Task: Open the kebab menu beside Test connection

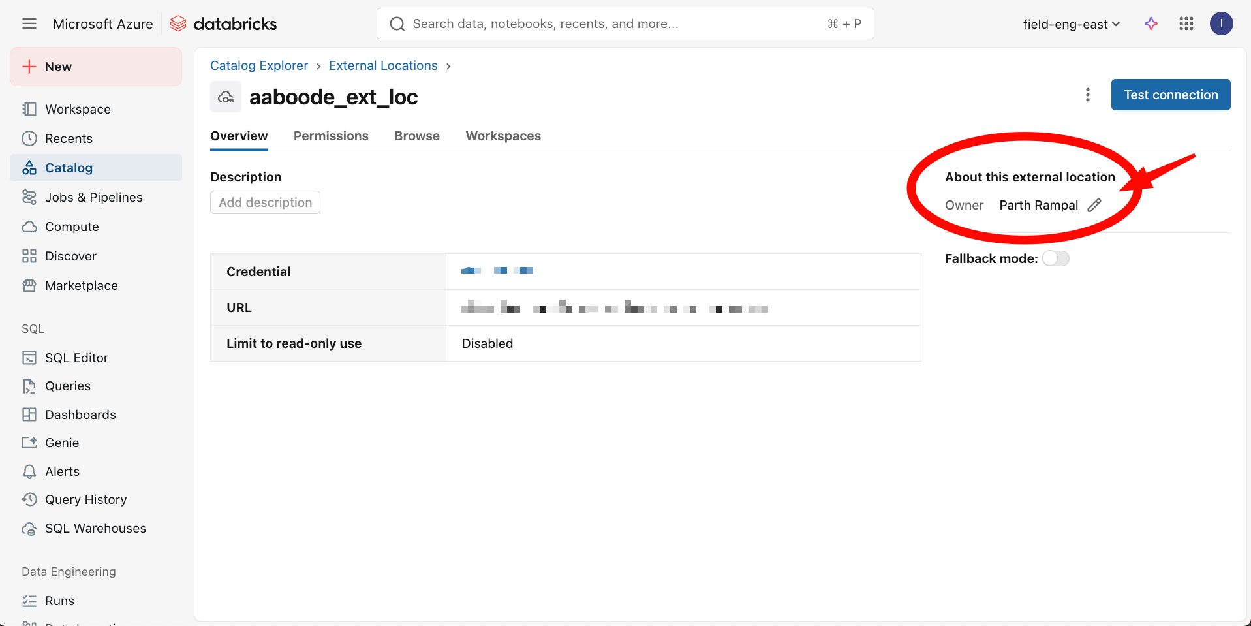Action: 1087,95
